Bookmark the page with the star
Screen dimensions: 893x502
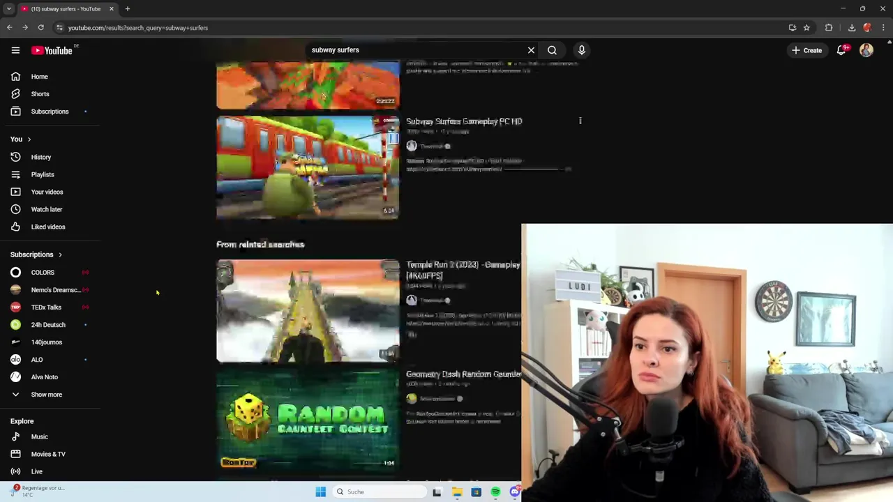pos(806,28)
